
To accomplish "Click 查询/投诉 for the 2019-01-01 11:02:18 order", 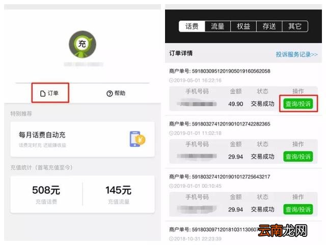I will [298, 157].
